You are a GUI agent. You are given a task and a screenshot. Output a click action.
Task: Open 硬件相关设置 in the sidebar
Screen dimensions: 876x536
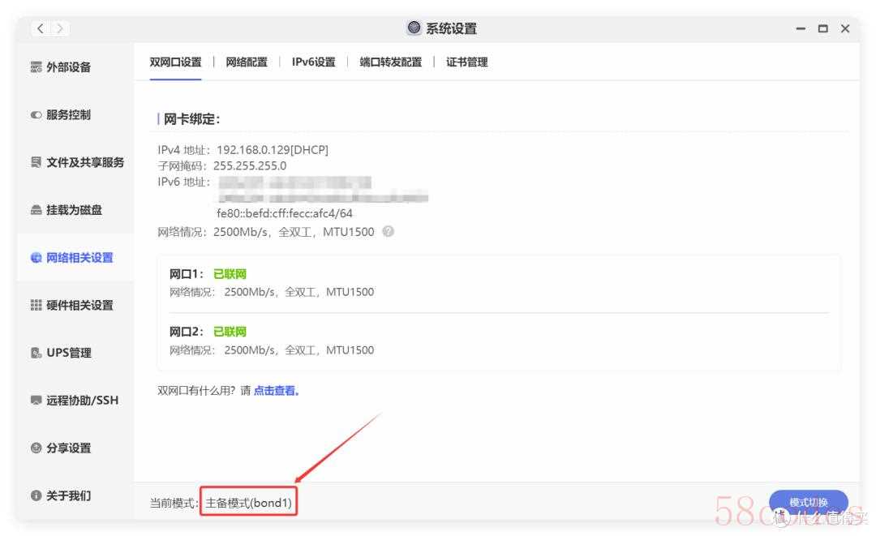pyautogui.click(x=79, y=305)
